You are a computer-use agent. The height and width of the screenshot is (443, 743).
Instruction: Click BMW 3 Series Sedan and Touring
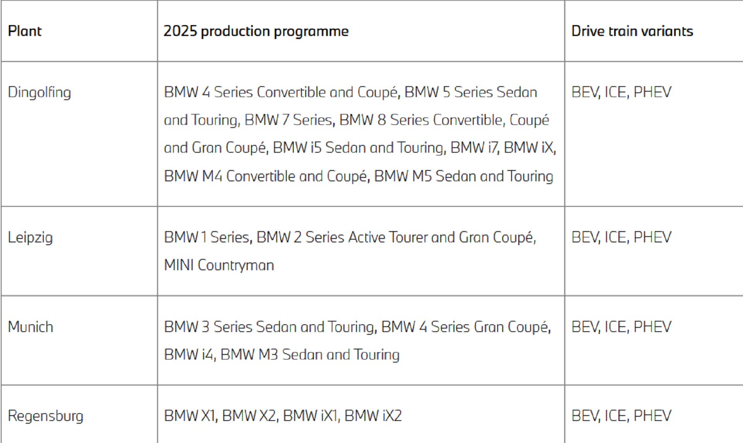pyautogui.click(x=269, y=327)
